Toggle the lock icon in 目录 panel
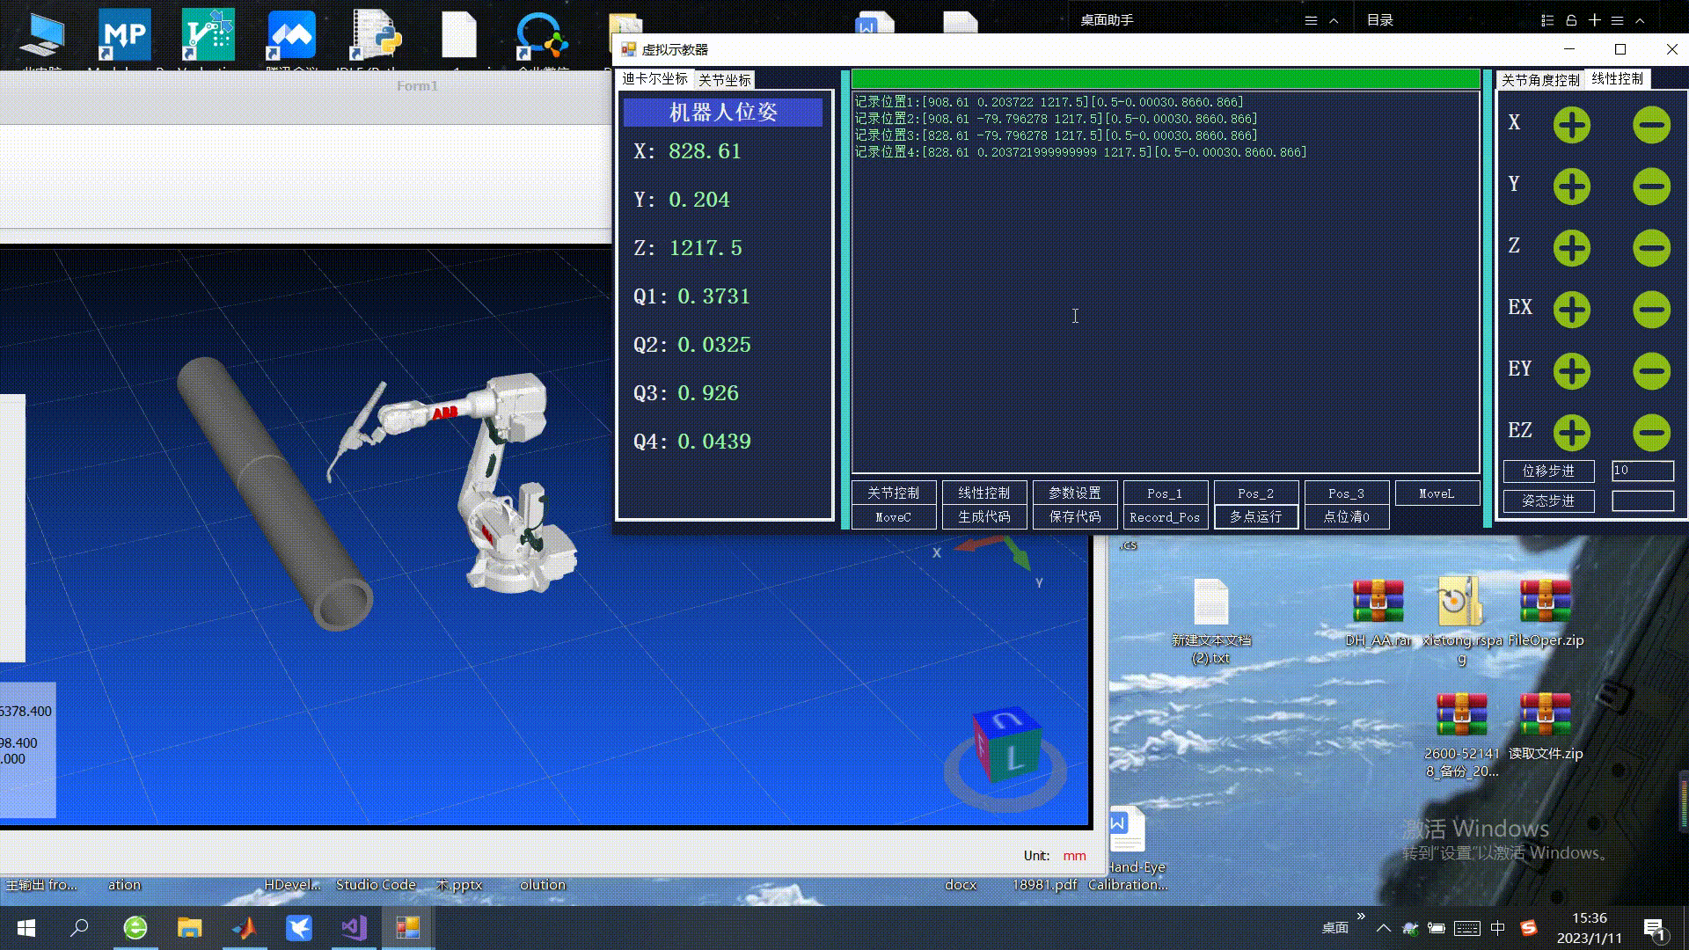 point(1571,20)
